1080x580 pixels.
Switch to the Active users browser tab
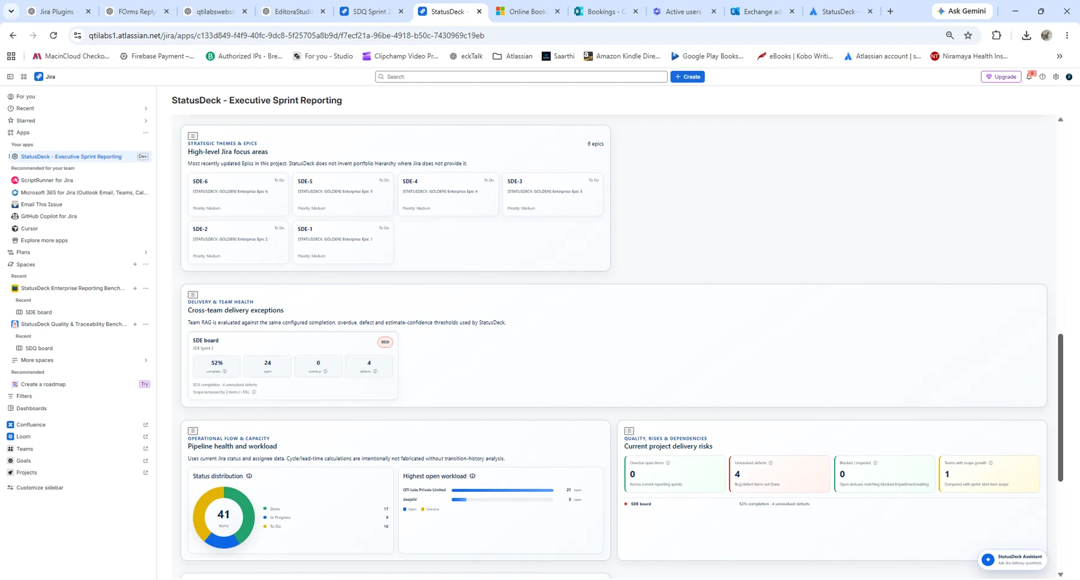683,11
